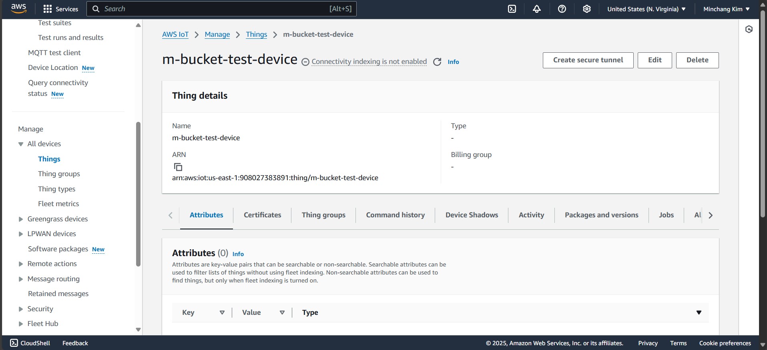Open Fleet metrics in the sidebar
The image size is (767, 350).
coord(58,204)
